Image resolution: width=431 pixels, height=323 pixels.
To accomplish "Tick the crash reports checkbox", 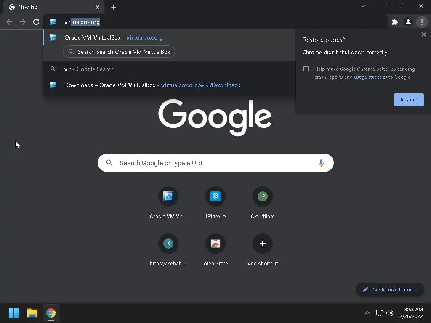I will (306, 69).
